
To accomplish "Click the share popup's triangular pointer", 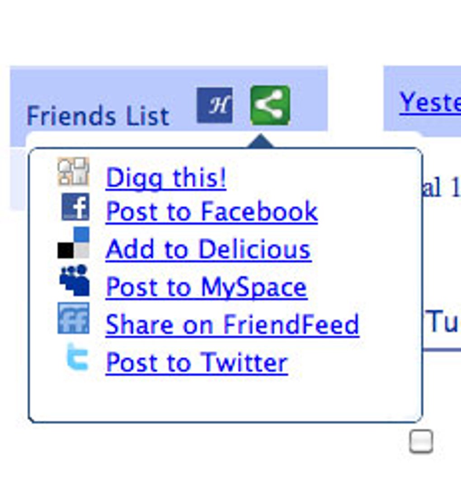I will (261, 141).
